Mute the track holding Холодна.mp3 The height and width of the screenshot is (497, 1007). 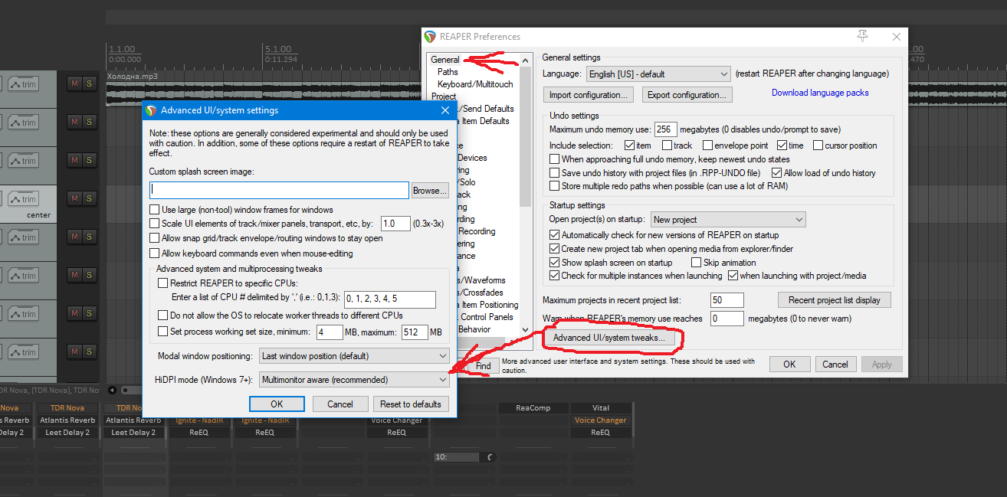[x=74, y=83]
